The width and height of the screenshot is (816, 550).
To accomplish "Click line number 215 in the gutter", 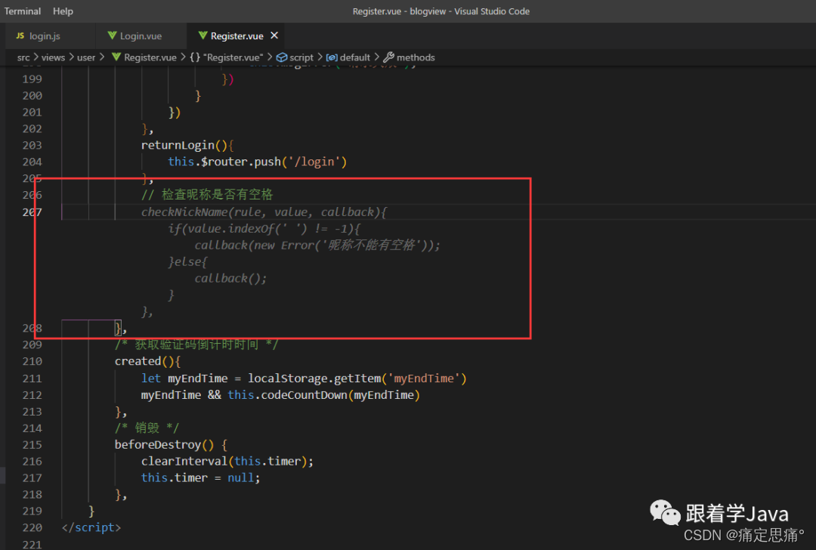I will coord(32,444).
